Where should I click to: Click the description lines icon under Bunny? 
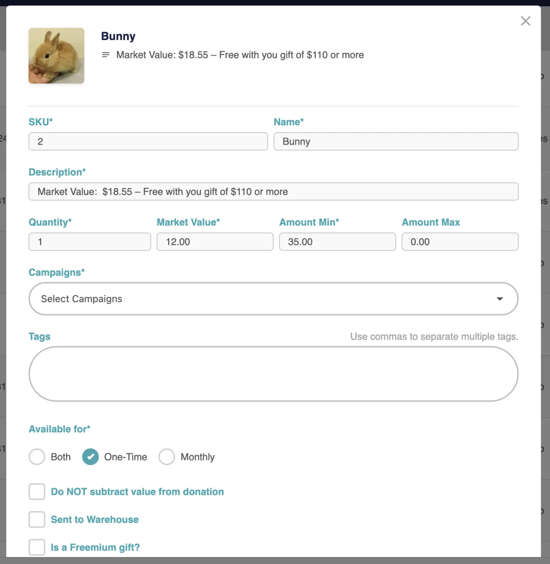tap(106, 55)
